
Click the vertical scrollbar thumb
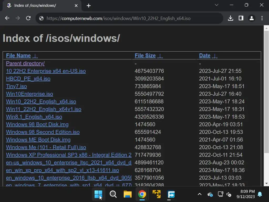266,92
